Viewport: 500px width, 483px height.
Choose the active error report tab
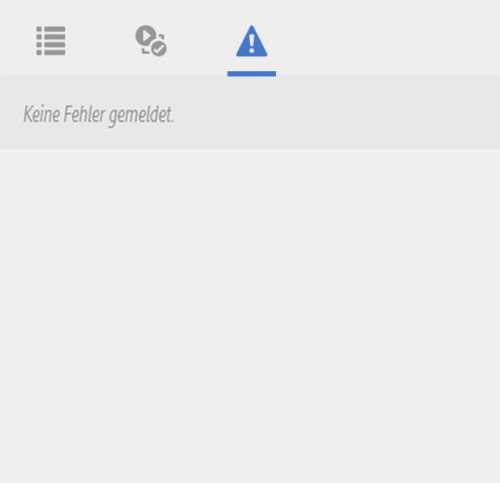pos(252,41)
